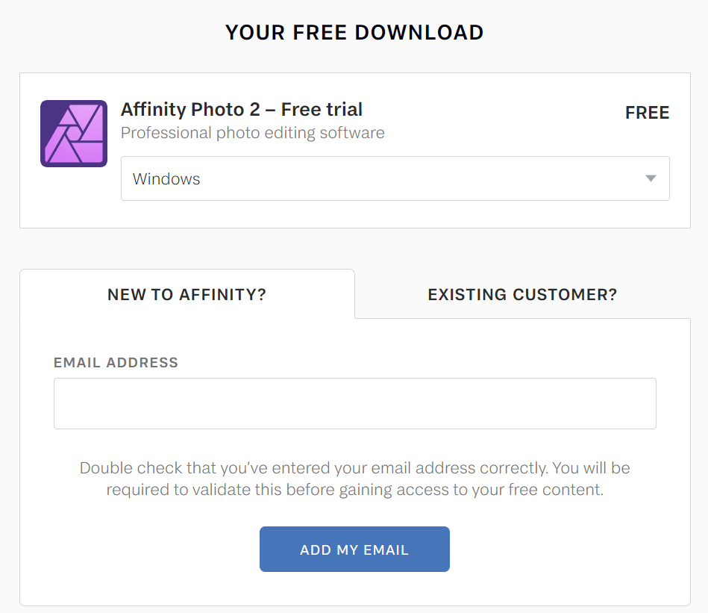Click the Professional photo editing software subtitle

click(253, 134)
